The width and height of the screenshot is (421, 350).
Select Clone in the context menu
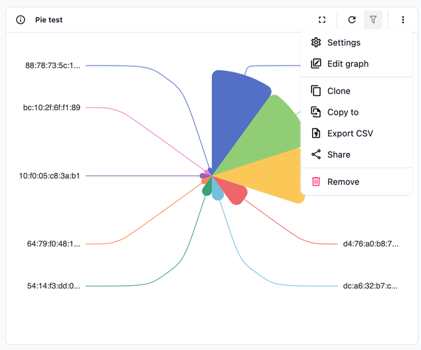point(339,91)
